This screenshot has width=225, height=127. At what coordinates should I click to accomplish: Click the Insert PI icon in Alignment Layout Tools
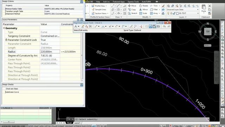[83, 26]
